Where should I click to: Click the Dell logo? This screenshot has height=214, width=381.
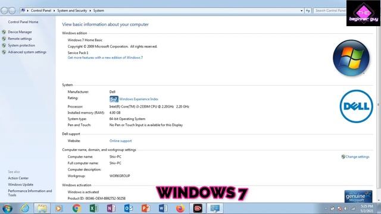(356, 106)
